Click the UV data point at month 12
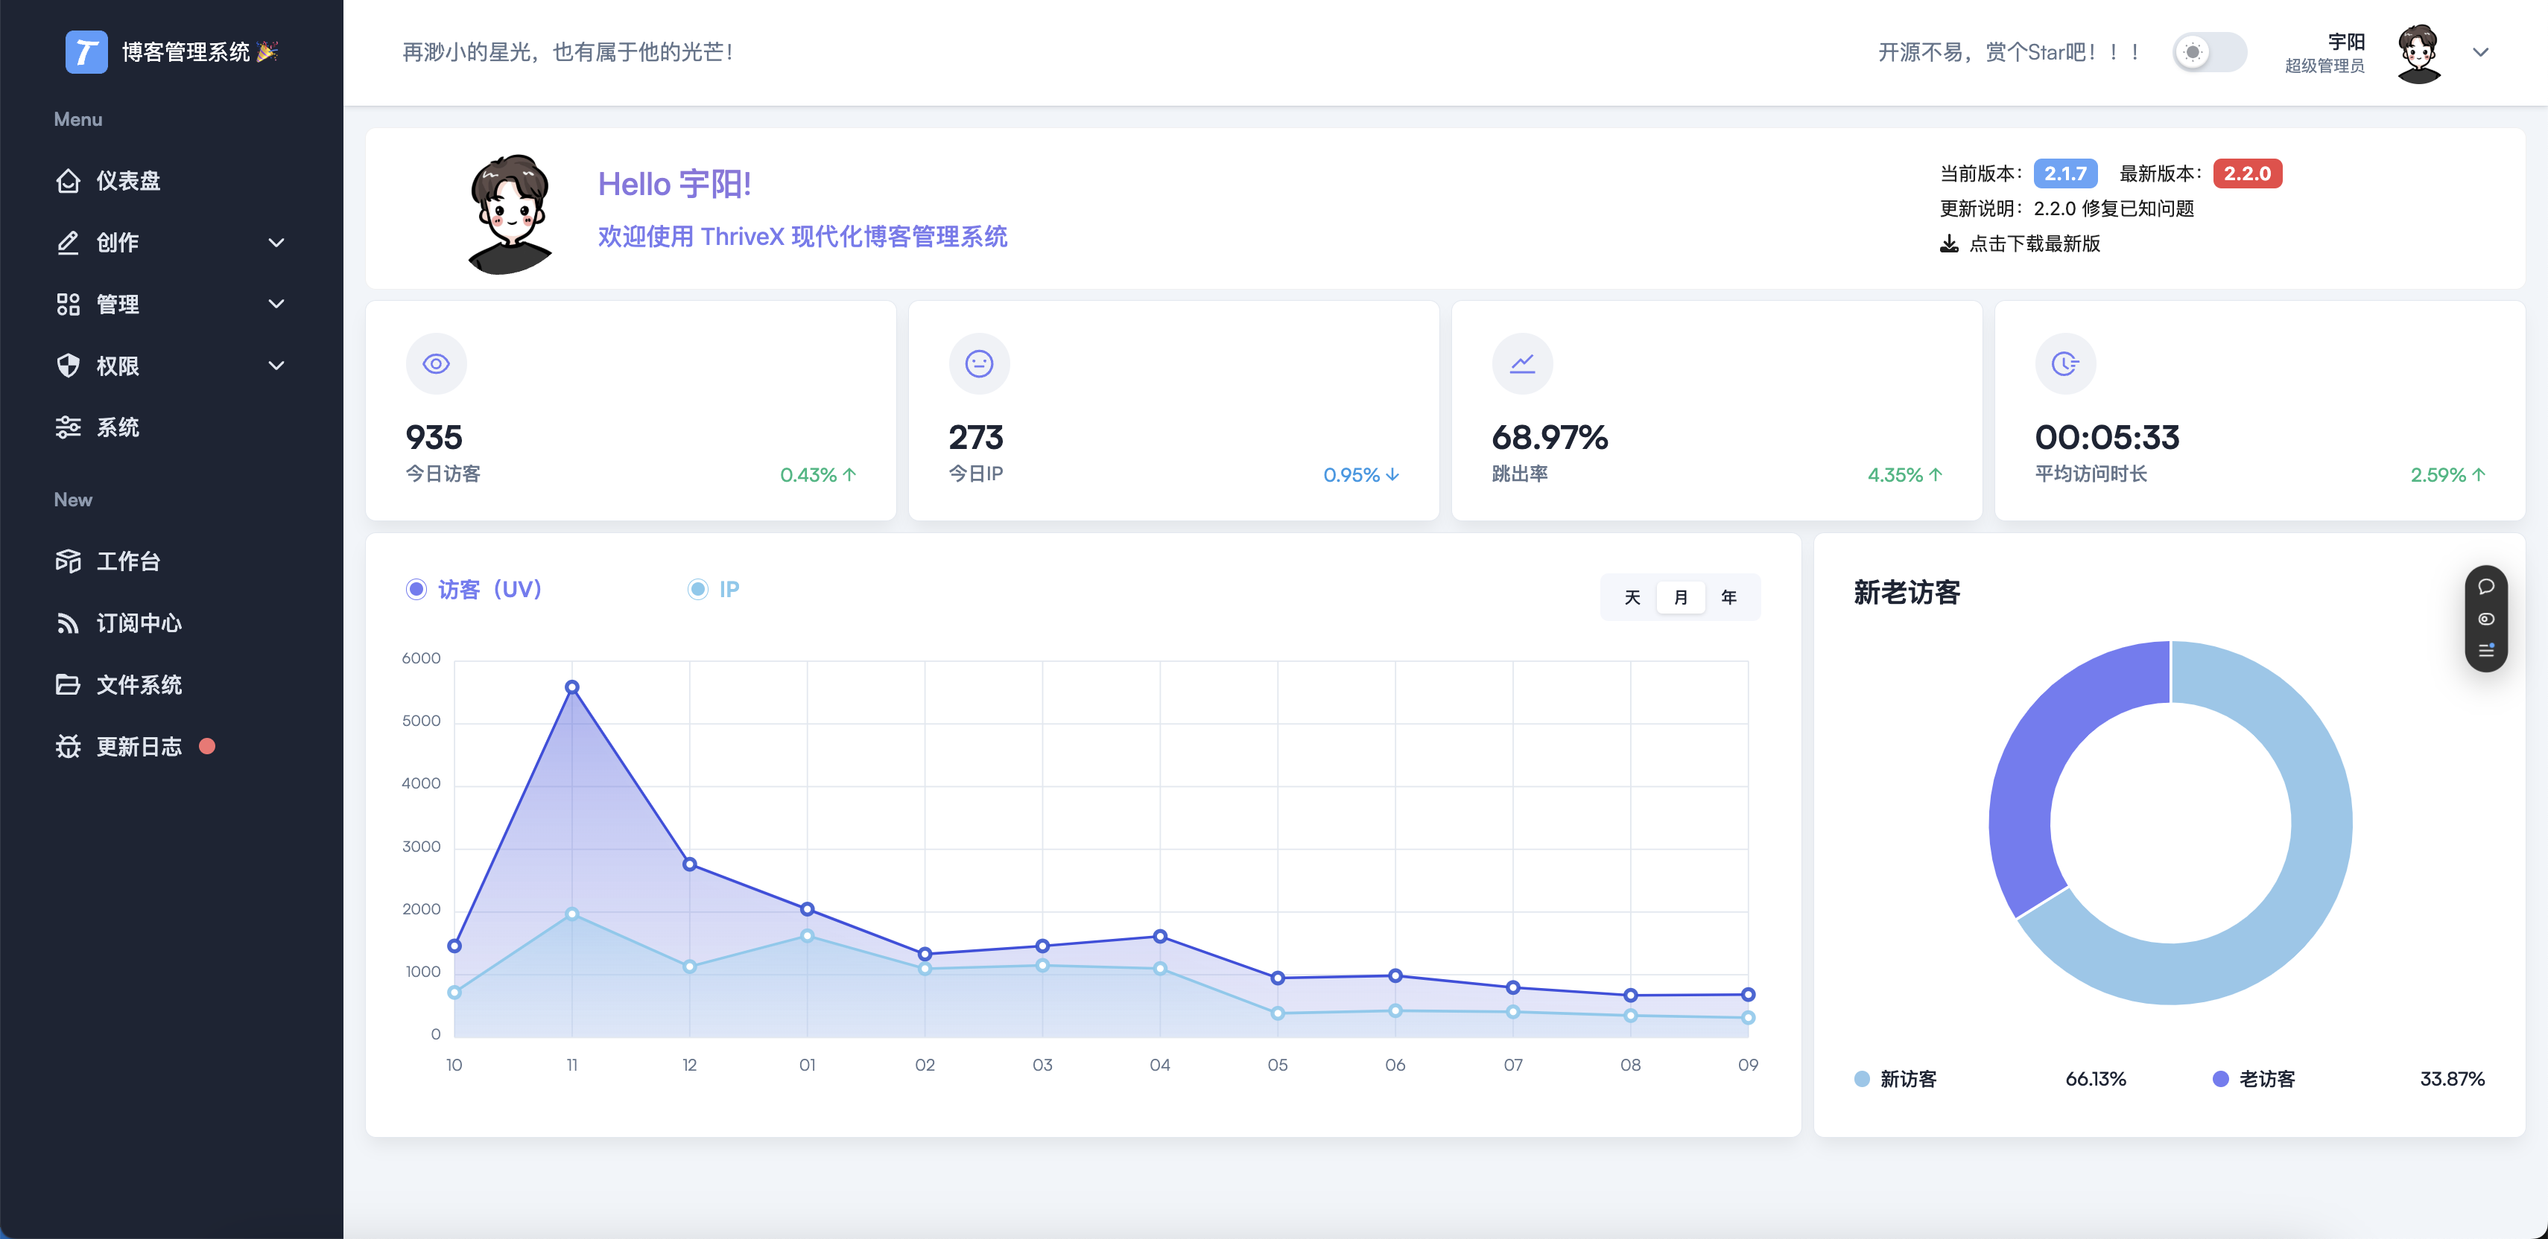The height and width of the screenshot is (1239, 2548). [689, 864]
